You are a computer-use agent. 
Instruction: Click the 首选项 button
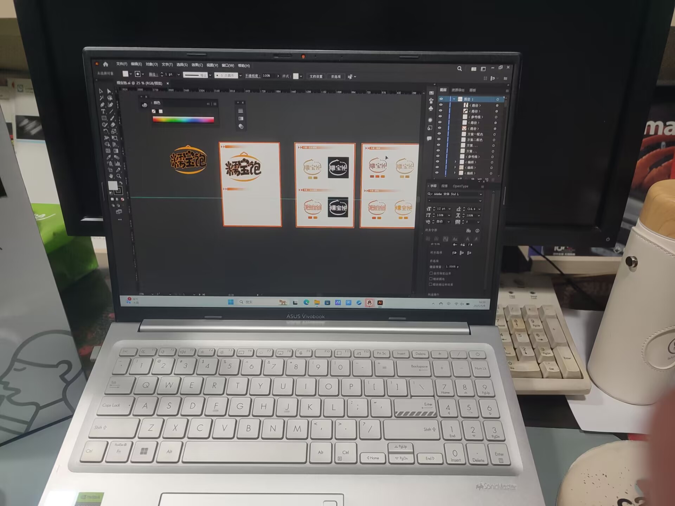point(336,77)
